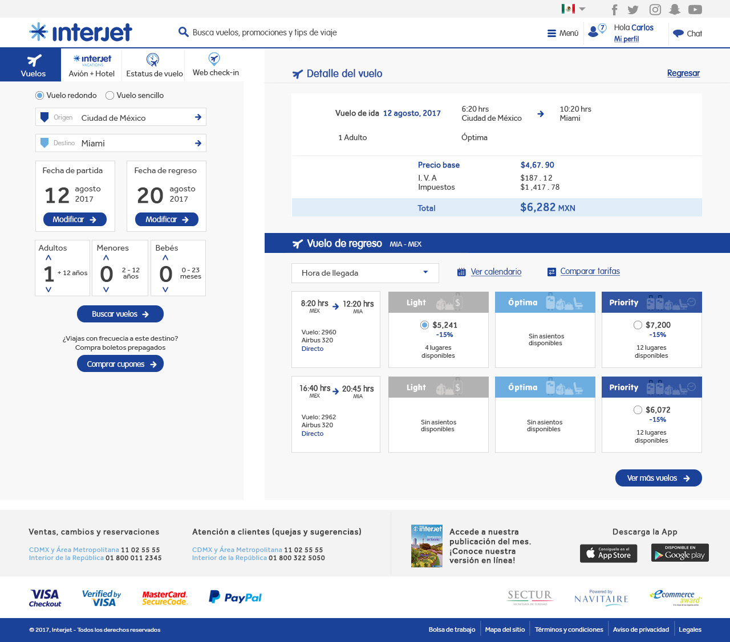
Task: Open Ver calendario link
Action: pyautogui.click(x=496, y=272)
